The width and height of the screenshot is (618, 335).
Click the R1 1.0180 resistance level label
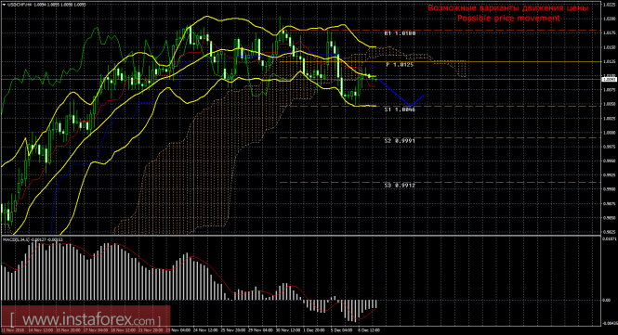400,33
